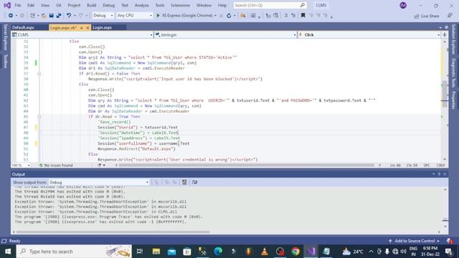
Task: Click the editor horizontal scrollbar
Action: pyautogui.click(x=247, y=166)
